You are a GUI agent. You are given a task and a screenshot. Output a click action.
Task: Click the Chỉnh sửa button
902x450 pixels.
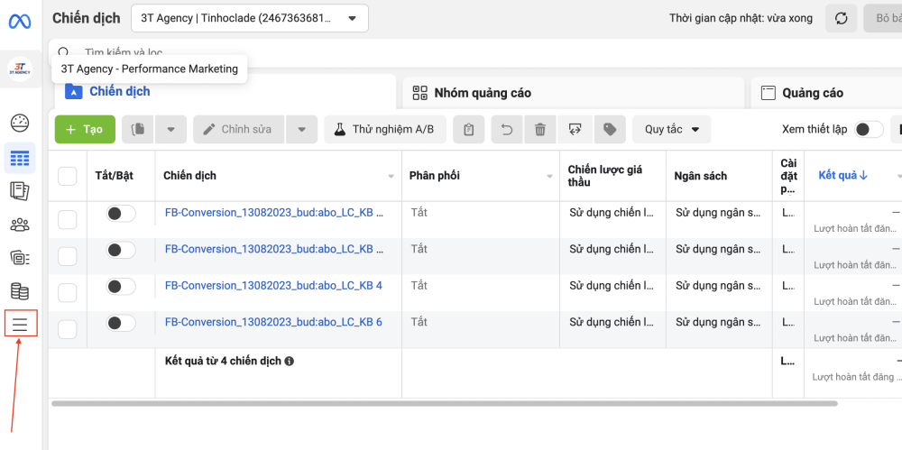coord(239,130)
